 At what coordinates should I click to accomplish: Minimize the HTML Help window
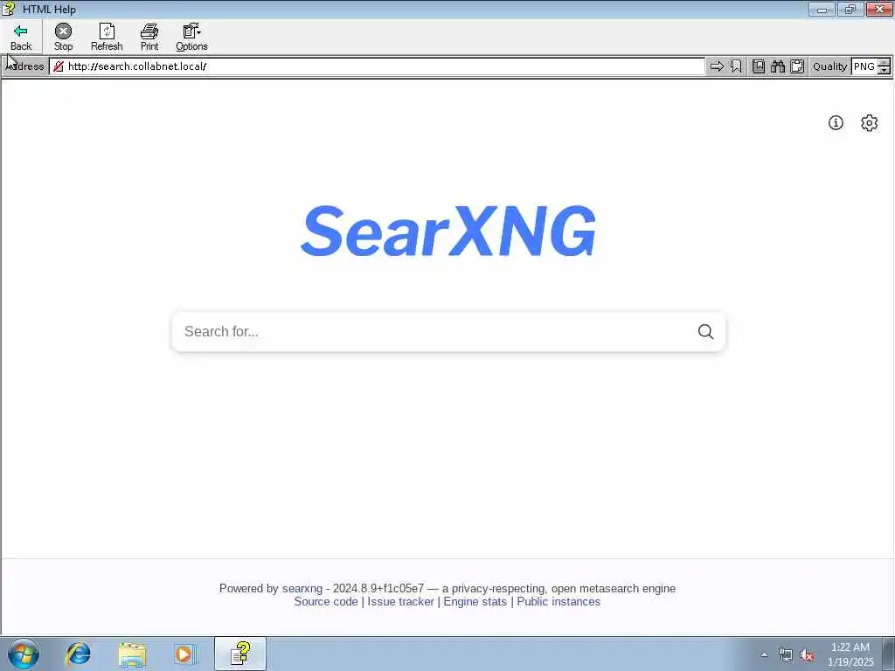(822, 9)
